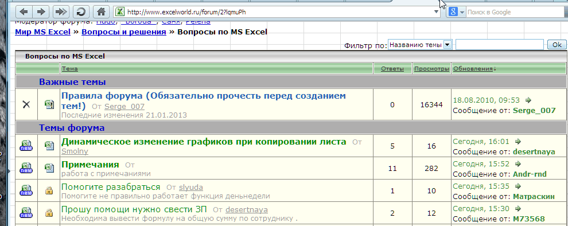The image size is (568, 226).
Task: Click the Fast Forward double-arrow button
Action: [61, 12]
